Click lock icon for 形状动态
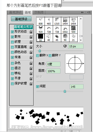 point(31,32)
